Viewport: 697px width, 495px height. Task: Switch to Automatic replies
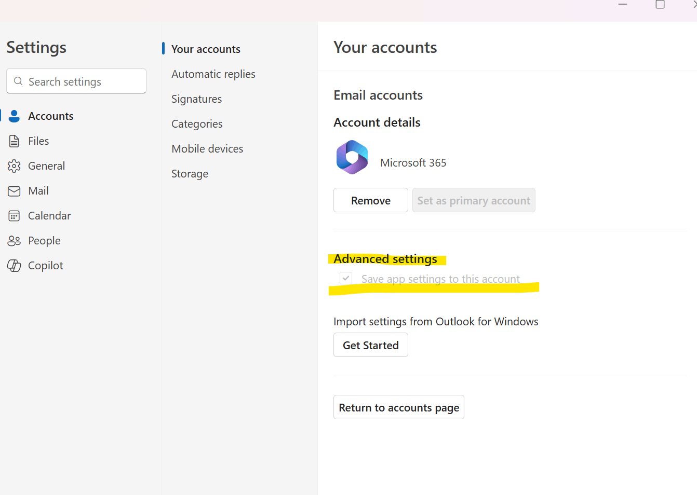tap(213, 74)
